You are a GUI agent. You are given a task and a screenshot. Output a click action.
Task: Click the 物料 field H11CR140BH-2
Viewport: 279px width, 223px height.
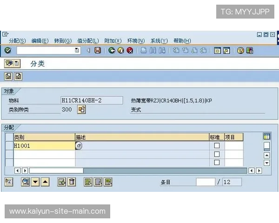[x=92, y=100]
